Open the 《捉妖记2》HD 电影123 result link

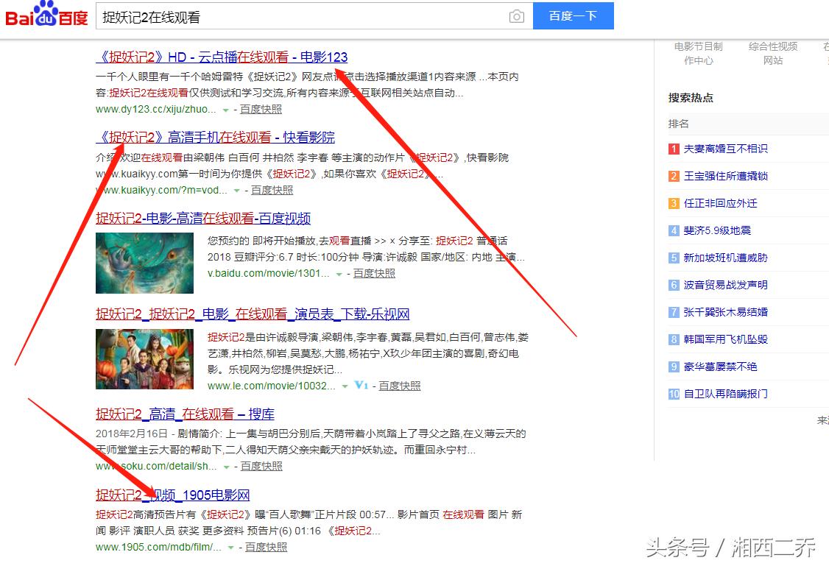(221, 57)
